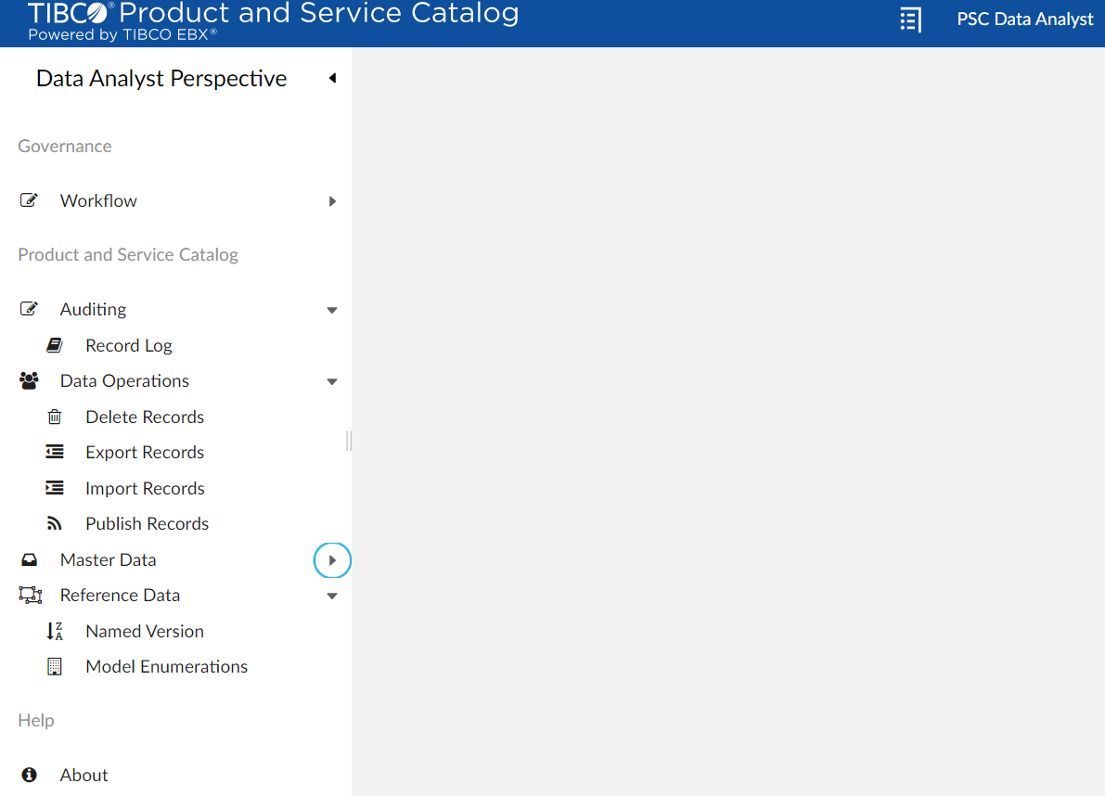Viewport: 1105px width, 796px height.
Task: Select the Model Enumerations menu entry
Action: click(166, 667)
